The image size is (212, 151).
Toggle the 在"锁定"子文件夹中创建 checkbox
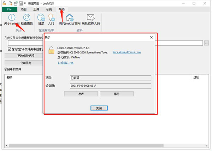pos(10,50)
